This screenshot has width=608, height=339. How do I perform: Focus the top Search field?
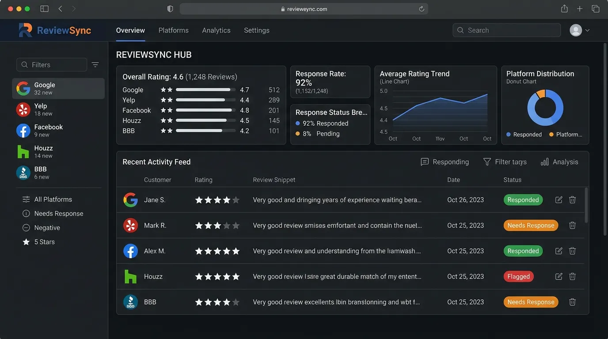506,30
